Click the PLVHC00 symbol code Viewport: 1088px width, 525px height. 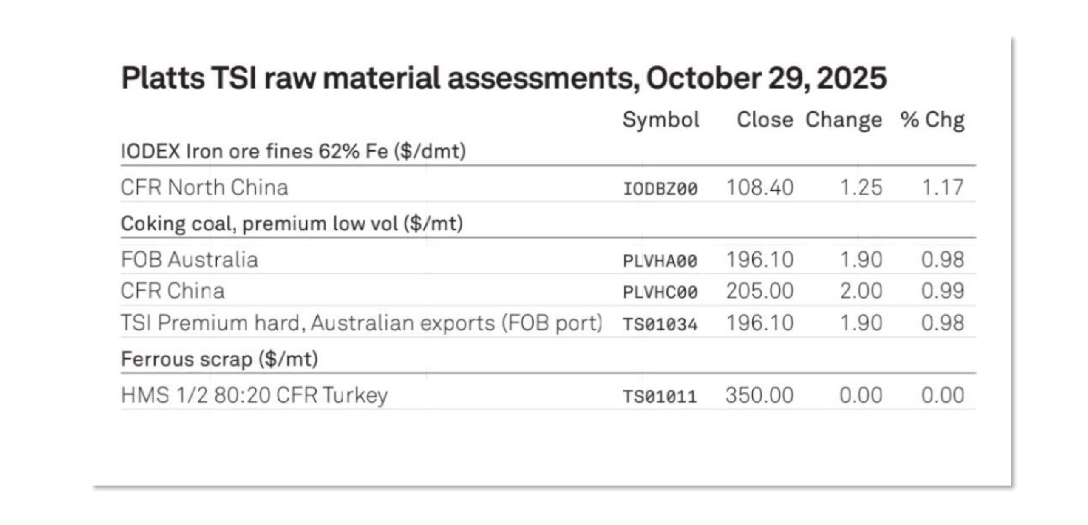(660, 292)
